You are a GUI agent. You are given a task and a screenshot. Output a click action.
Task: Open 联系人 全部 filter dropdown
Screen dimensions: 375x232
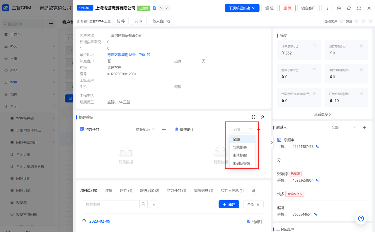click(343, 127)
